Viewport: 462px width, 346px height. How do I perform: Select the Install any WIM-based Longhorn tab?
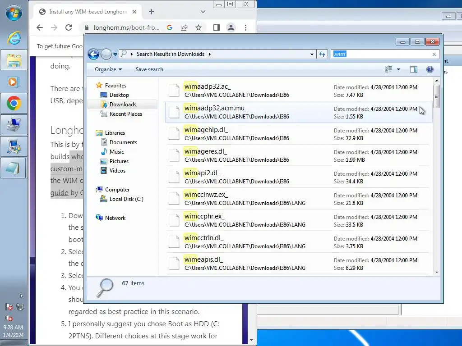(x=85, y=12)
